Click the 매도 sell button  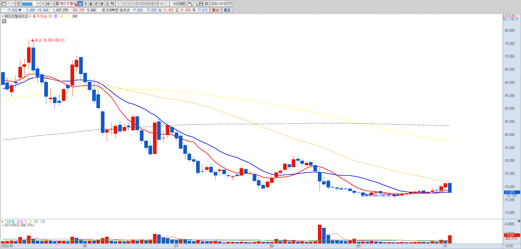pos(227,10)
